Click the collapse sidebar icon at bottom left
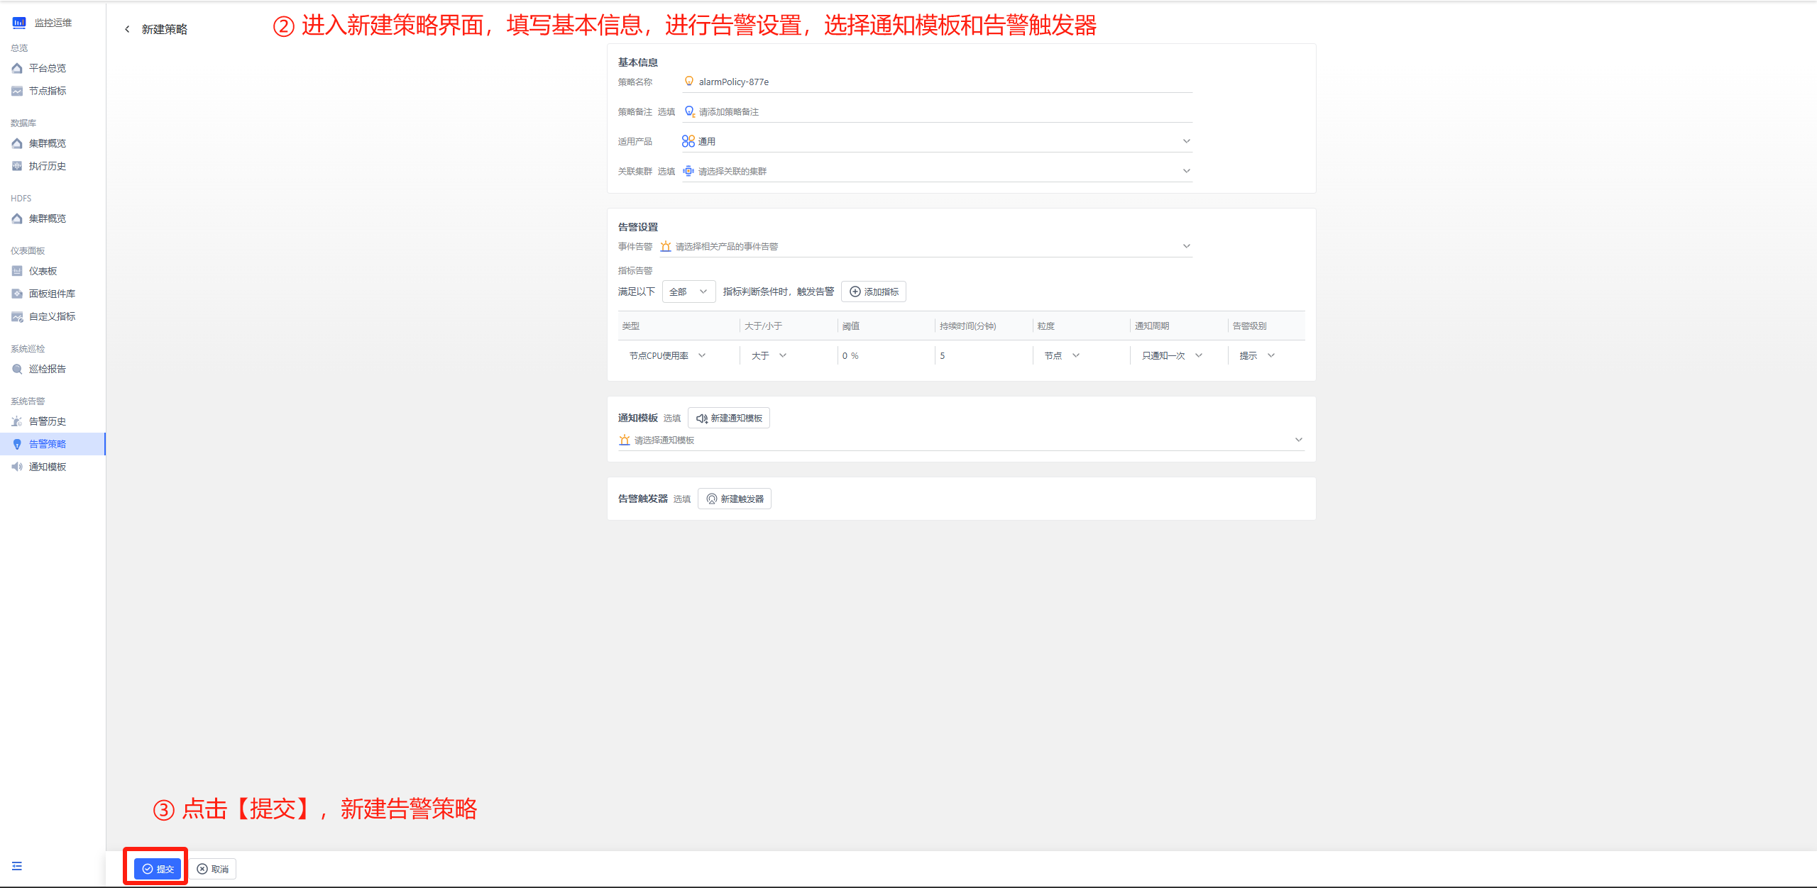Viewport: 1817px width, 888px height. coord(17,866)
